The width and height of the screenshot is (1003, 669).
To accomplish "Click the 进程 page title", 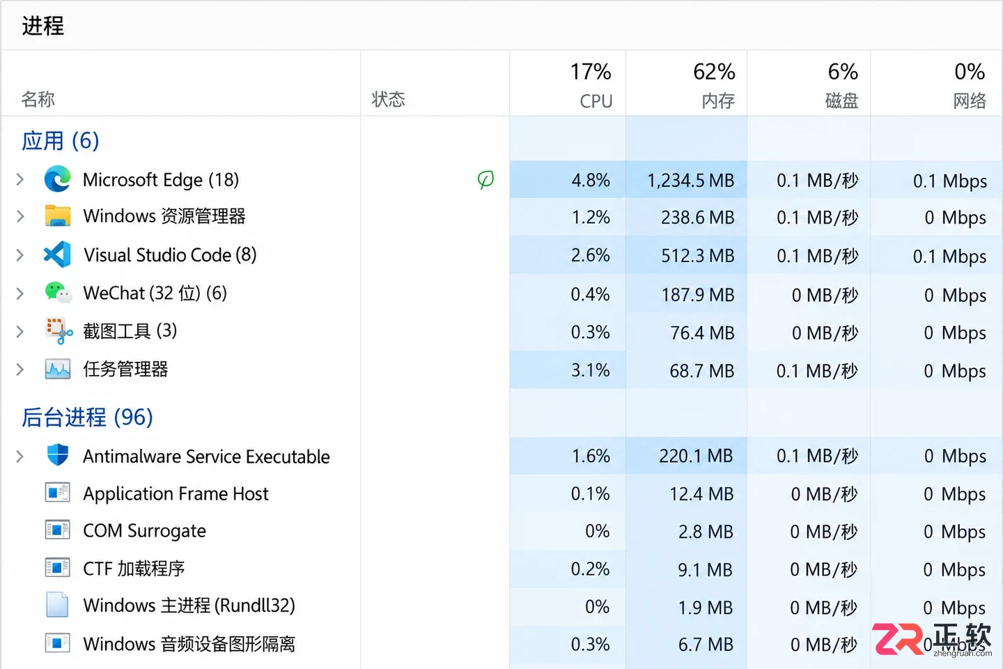I will pos(43,26).
